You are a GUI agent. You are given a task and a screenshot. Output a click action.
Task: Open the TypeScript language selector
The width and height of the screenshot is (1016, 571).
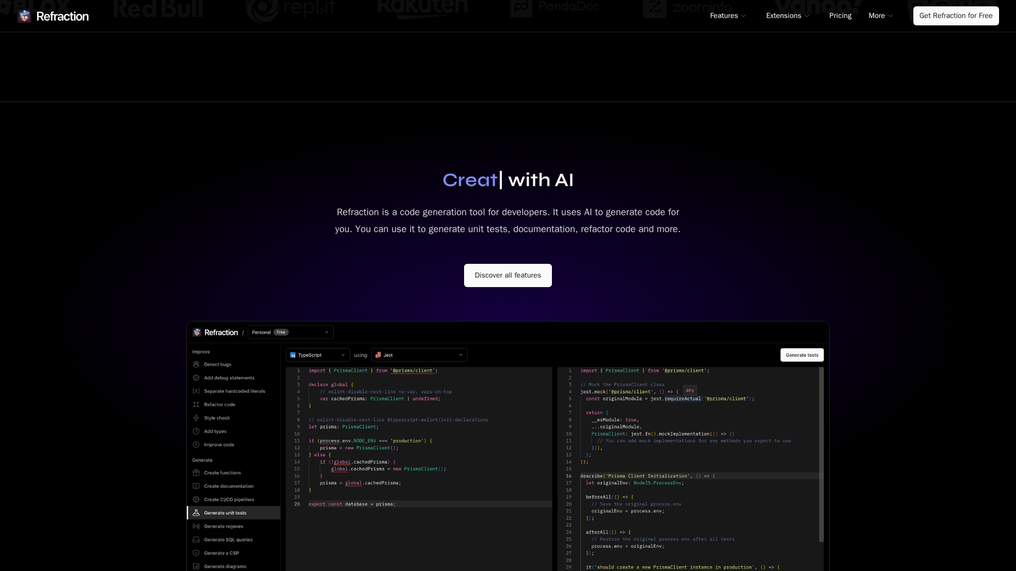[x=317, y=355]
